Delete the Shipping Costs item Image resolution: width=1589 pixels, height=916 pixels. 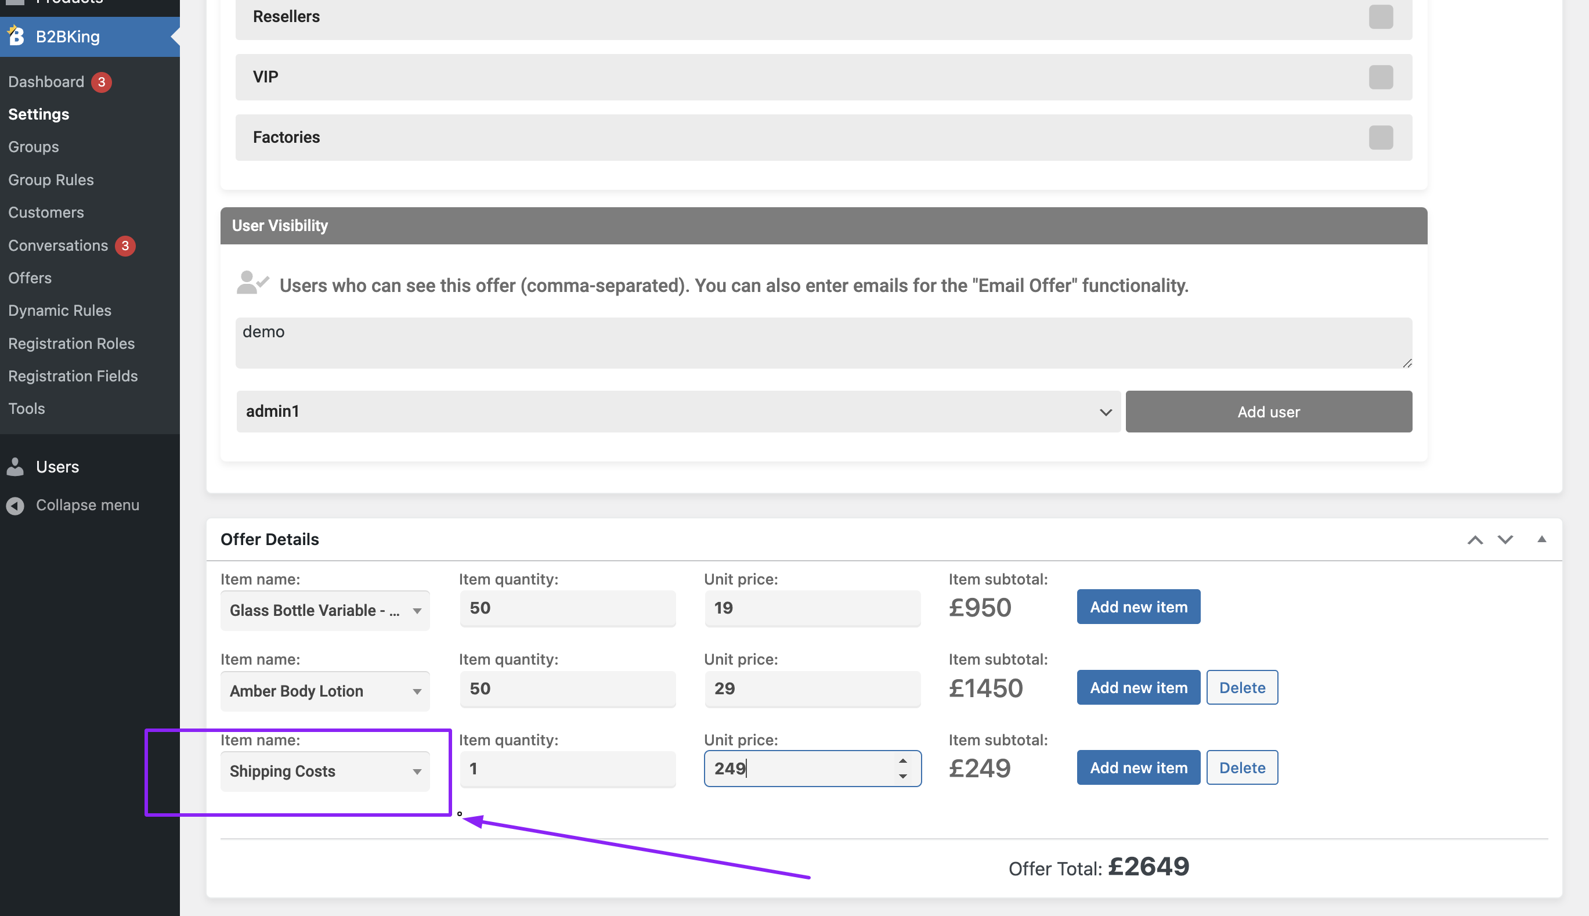1243,768
